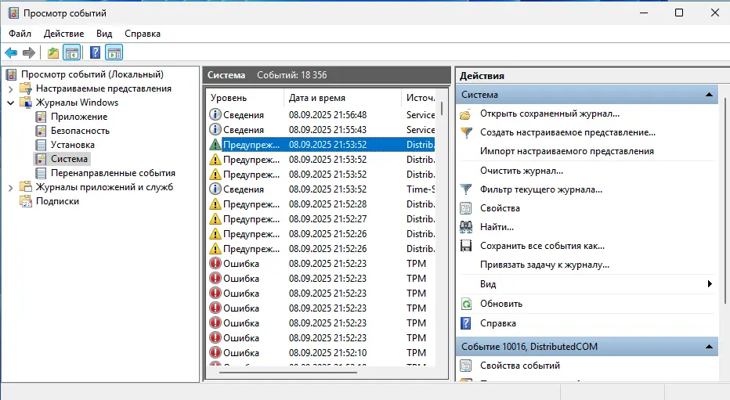Viewport: 730px width, 400px height.
Task: Expand the Журналы приложений и служб node
Action: (x=10, y=187)
